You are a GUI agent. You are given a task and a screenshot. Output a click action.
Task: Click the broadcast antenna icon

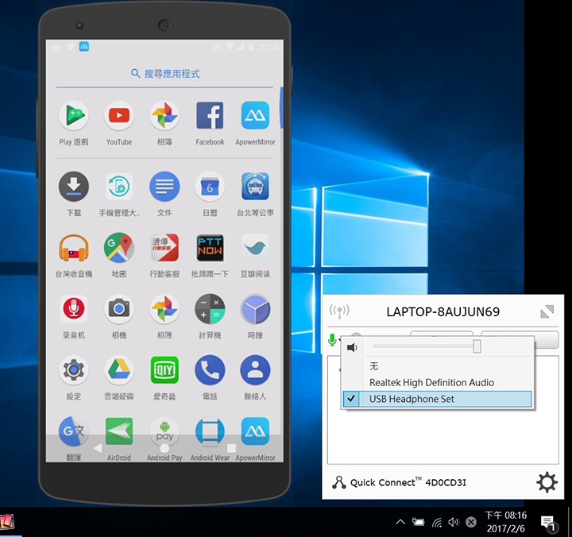[339, 311]
